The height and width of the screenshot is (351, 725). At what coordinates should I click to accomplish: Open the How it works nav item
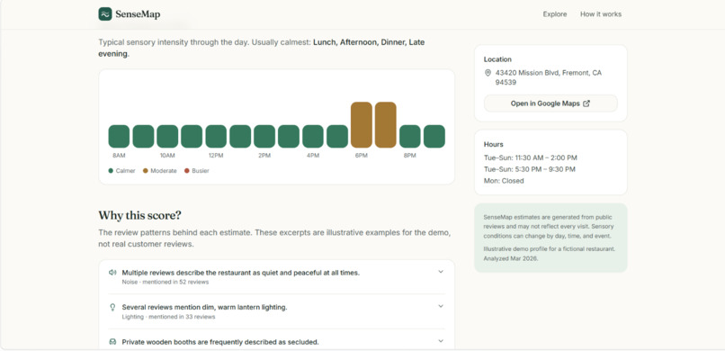click(x=601, y=14)
